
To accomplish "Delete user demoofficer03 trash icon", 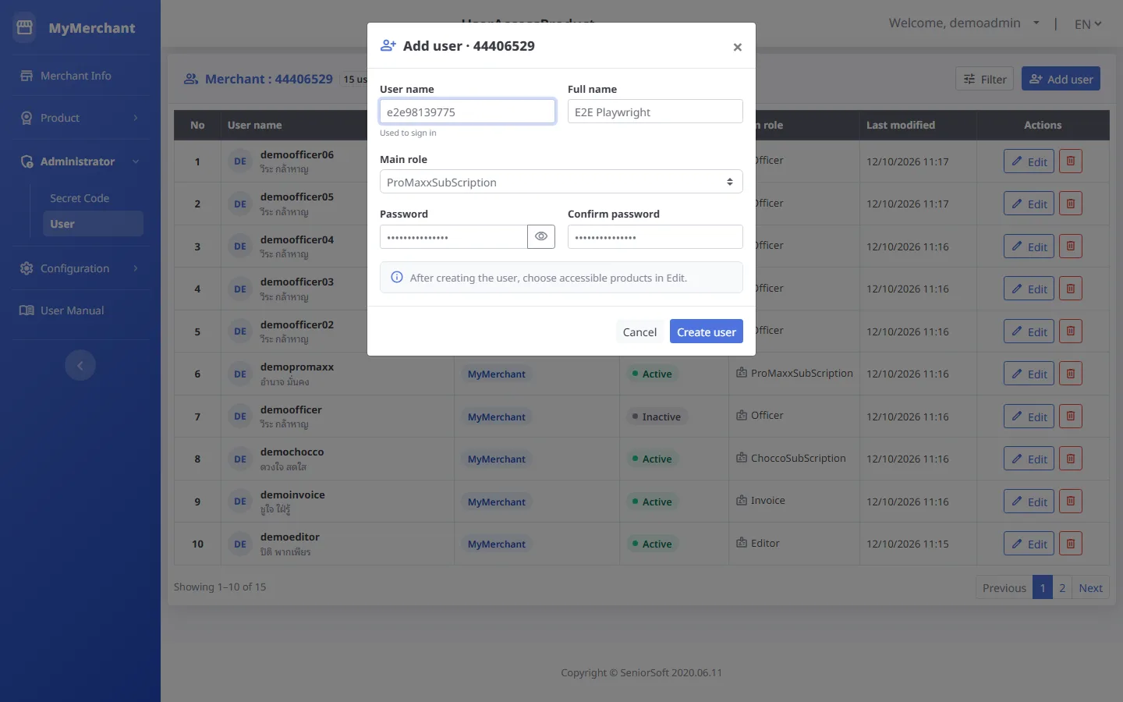I will [x=1071, y=289].
